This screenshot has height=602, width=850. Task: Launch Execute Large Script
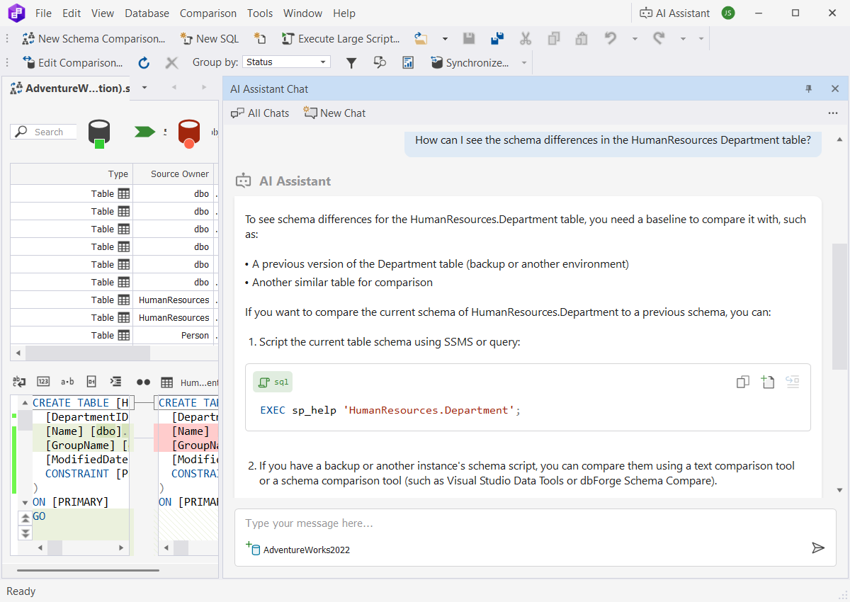(341, 39)
